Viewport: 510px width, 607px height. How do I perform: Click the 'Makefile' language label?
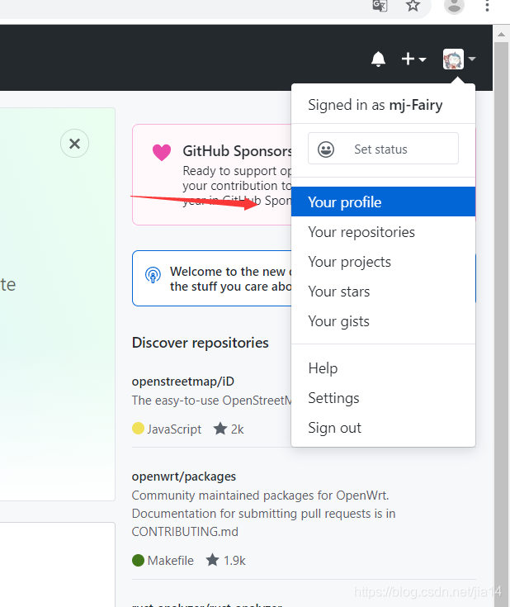pyautogui.click(x=170, y=561)
